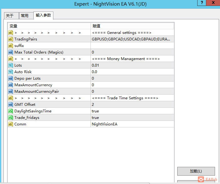
Task: Click the Depo per Lots integer icon
Action: 11,78
